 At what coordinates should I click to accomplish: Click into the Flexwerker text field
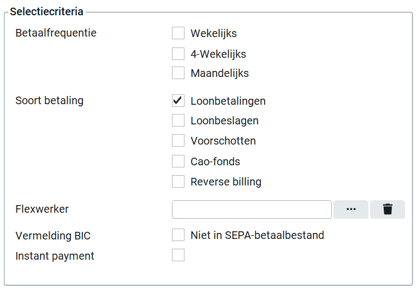click(252, 209)
